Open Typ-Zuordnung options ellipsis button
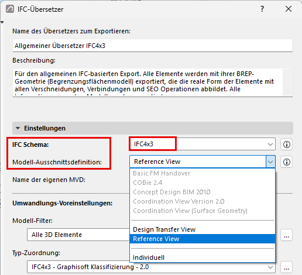Image resolution: width=302 pixels, height=275 pixels. tap(286, 267)
